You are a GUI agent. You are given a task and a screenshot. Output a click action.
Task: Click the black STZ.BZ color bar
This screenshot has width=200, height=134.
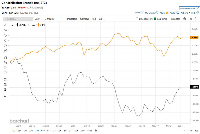click(x=17, y=25)
